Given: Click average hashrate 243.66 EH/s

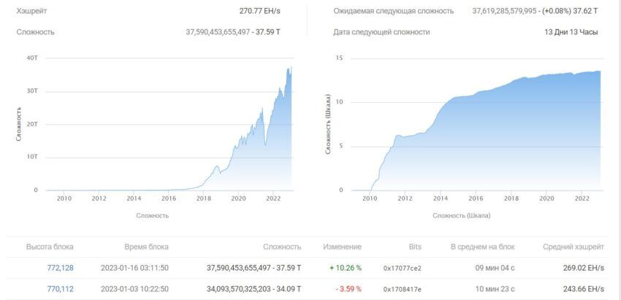Looking at the screenshot, I should coord(584,289).
